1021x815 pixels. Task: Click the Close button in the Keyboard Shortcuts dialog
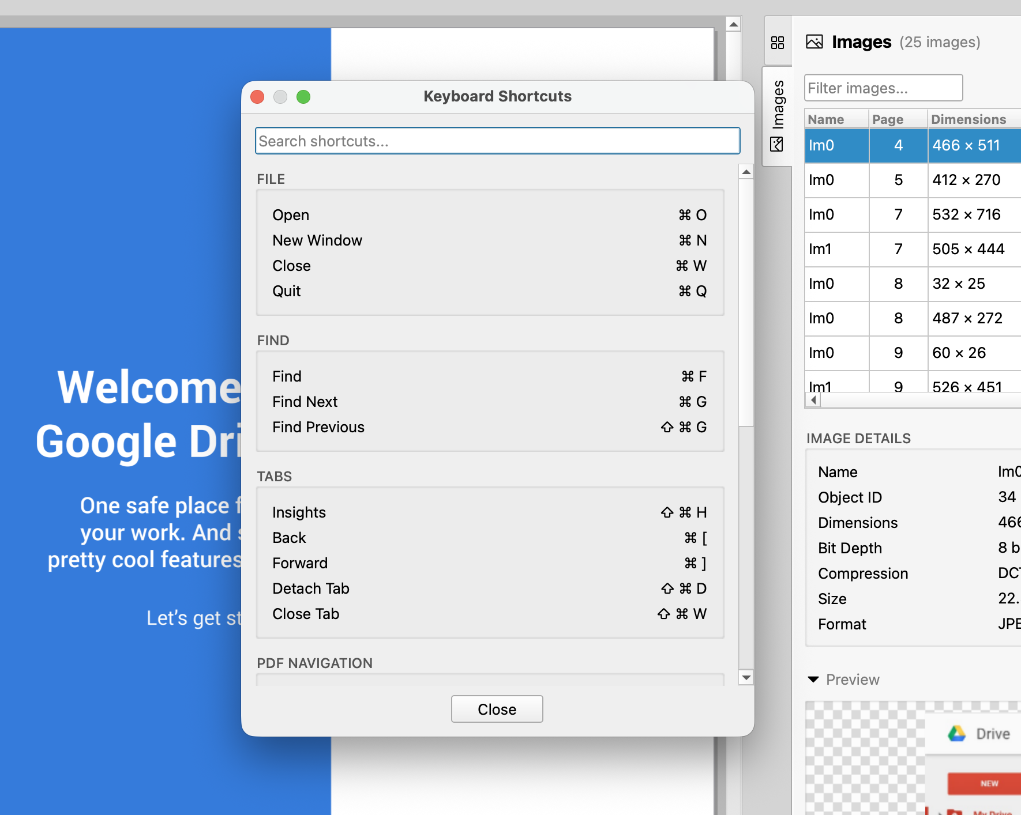point(497,709)
